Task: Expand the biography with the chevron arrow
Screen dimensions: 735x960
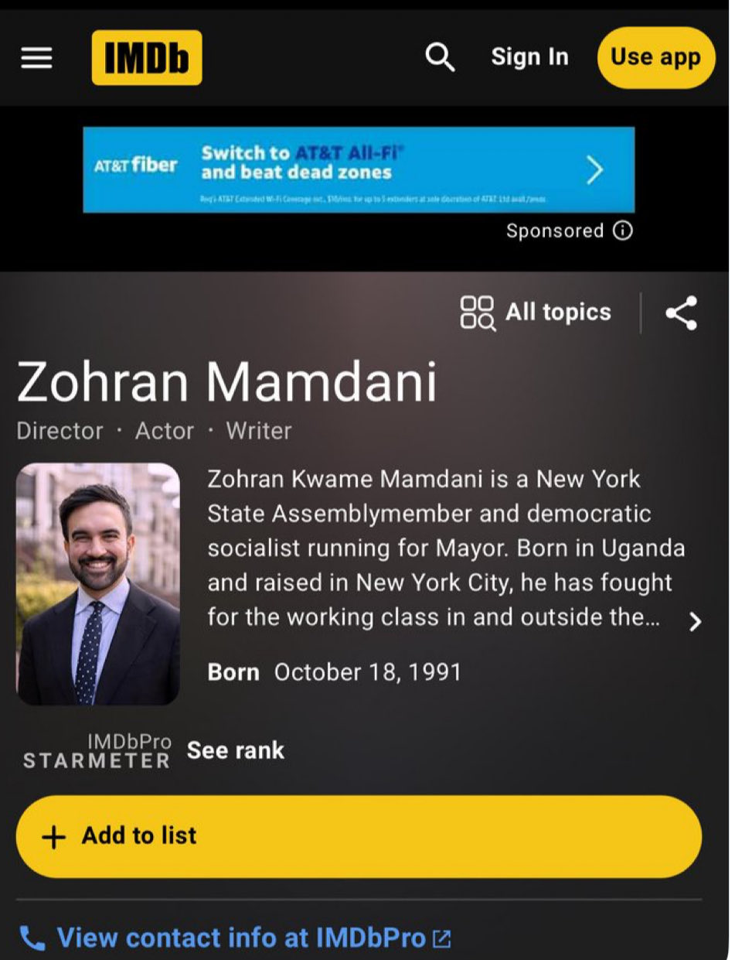Action: [x=695, y=621]
